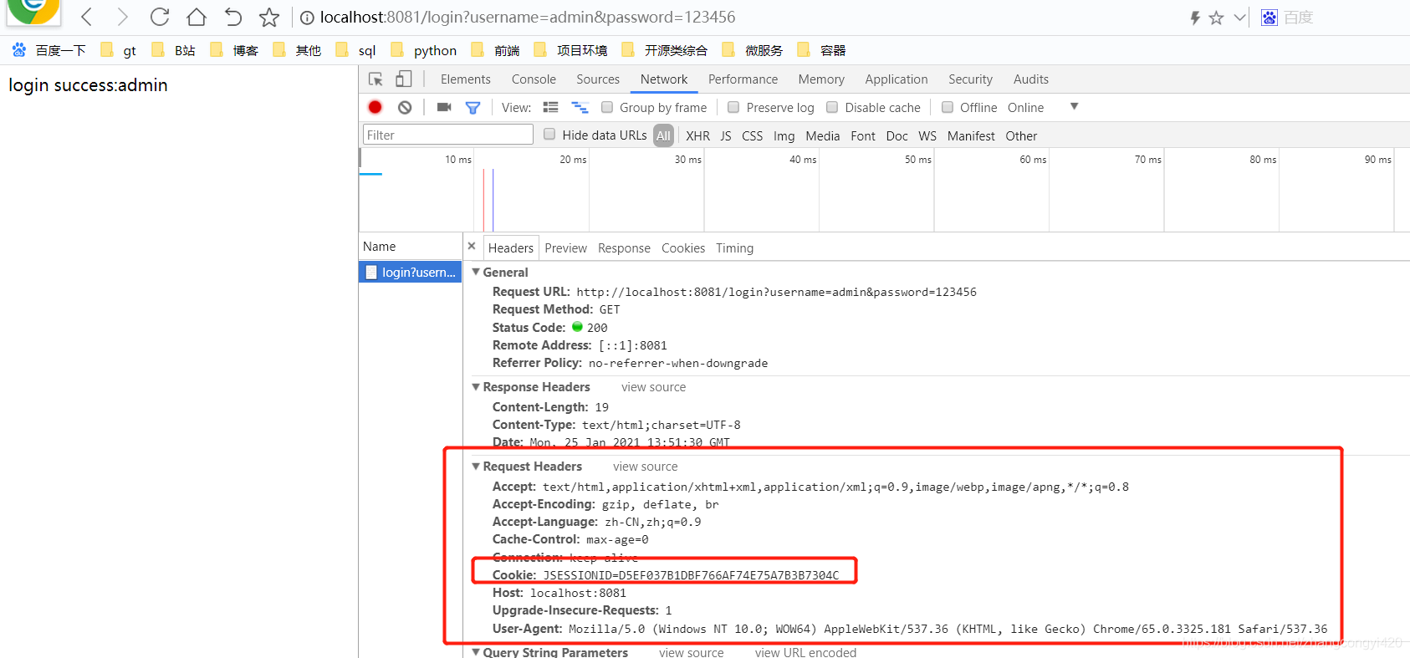Open the Application tab
Viewport: 1410px width, 658px height.
click(x=897, y=79)
